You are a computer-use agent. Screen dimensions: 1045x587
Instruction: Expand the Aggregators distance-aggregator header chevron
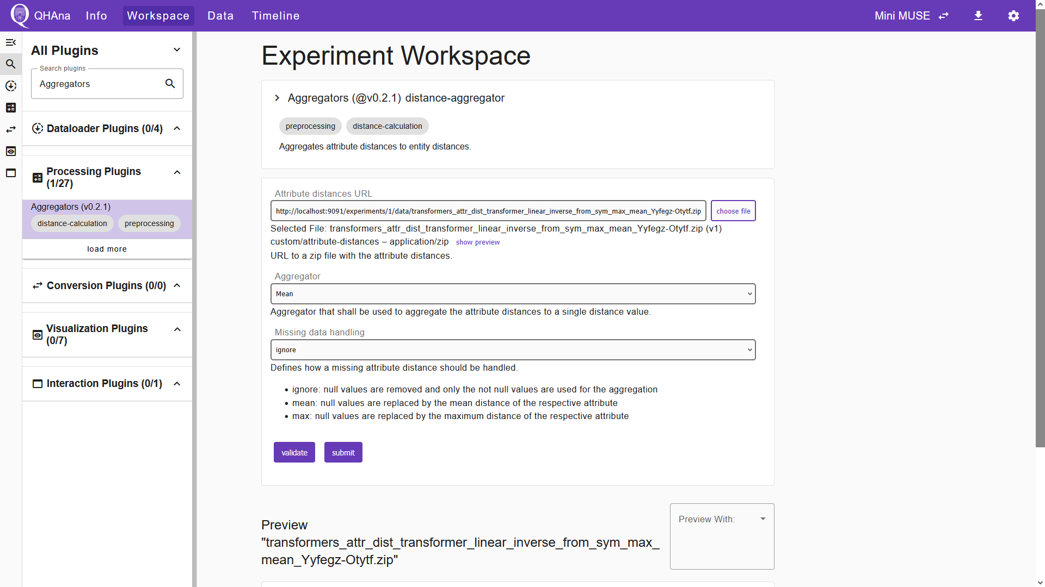point(277,98)
